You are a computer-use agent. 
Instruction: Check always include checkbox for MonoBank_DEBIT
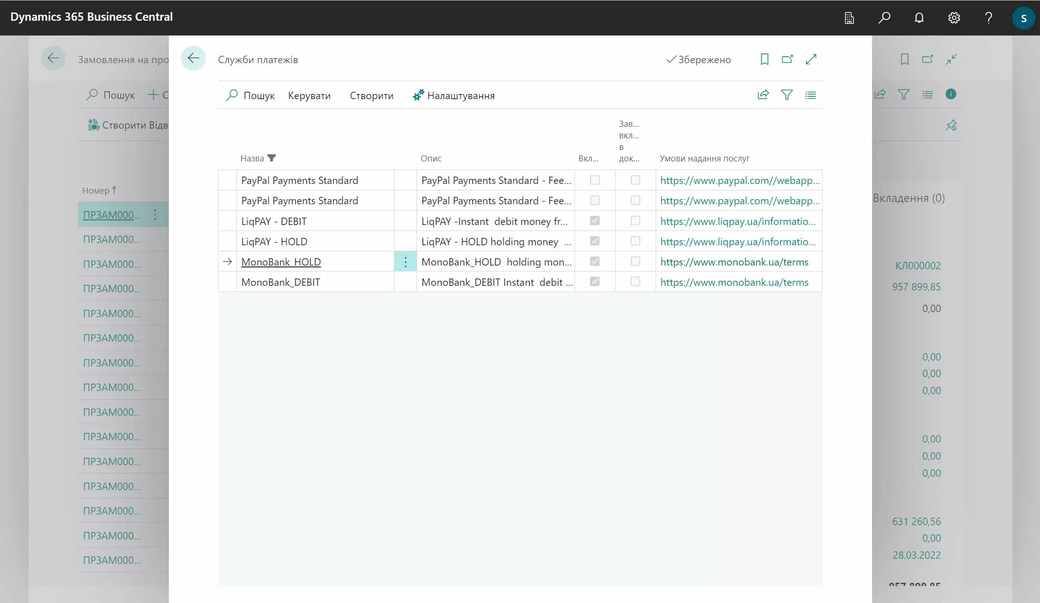635,282
